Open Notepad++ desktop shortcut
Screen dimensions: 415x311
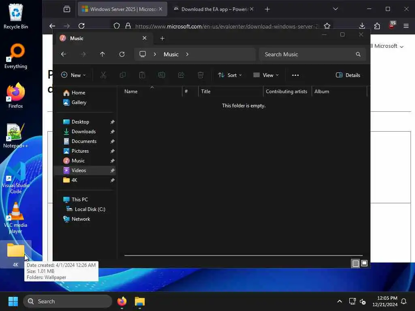[16, 135]
